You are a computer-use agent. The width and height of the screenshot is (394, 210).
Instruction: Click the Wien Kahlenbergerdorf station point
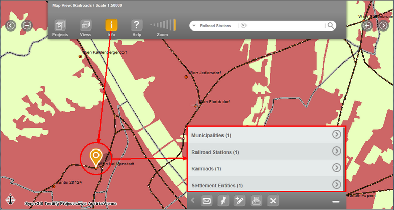pyautogui.click(x=80, y=56)
